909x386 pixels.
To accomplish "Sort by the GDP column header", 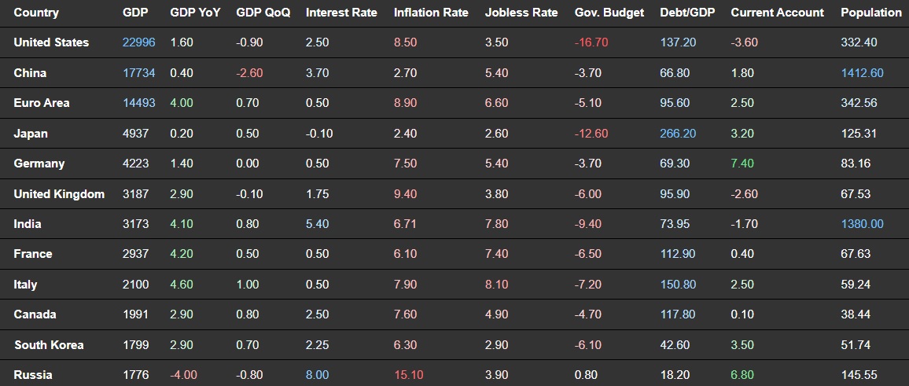I will pyautogui.click(x=136, y=12).
